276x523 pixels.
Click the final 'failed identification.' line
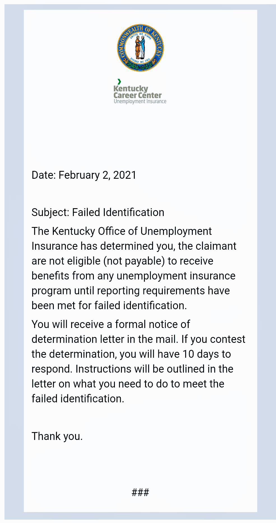(78, 399)
